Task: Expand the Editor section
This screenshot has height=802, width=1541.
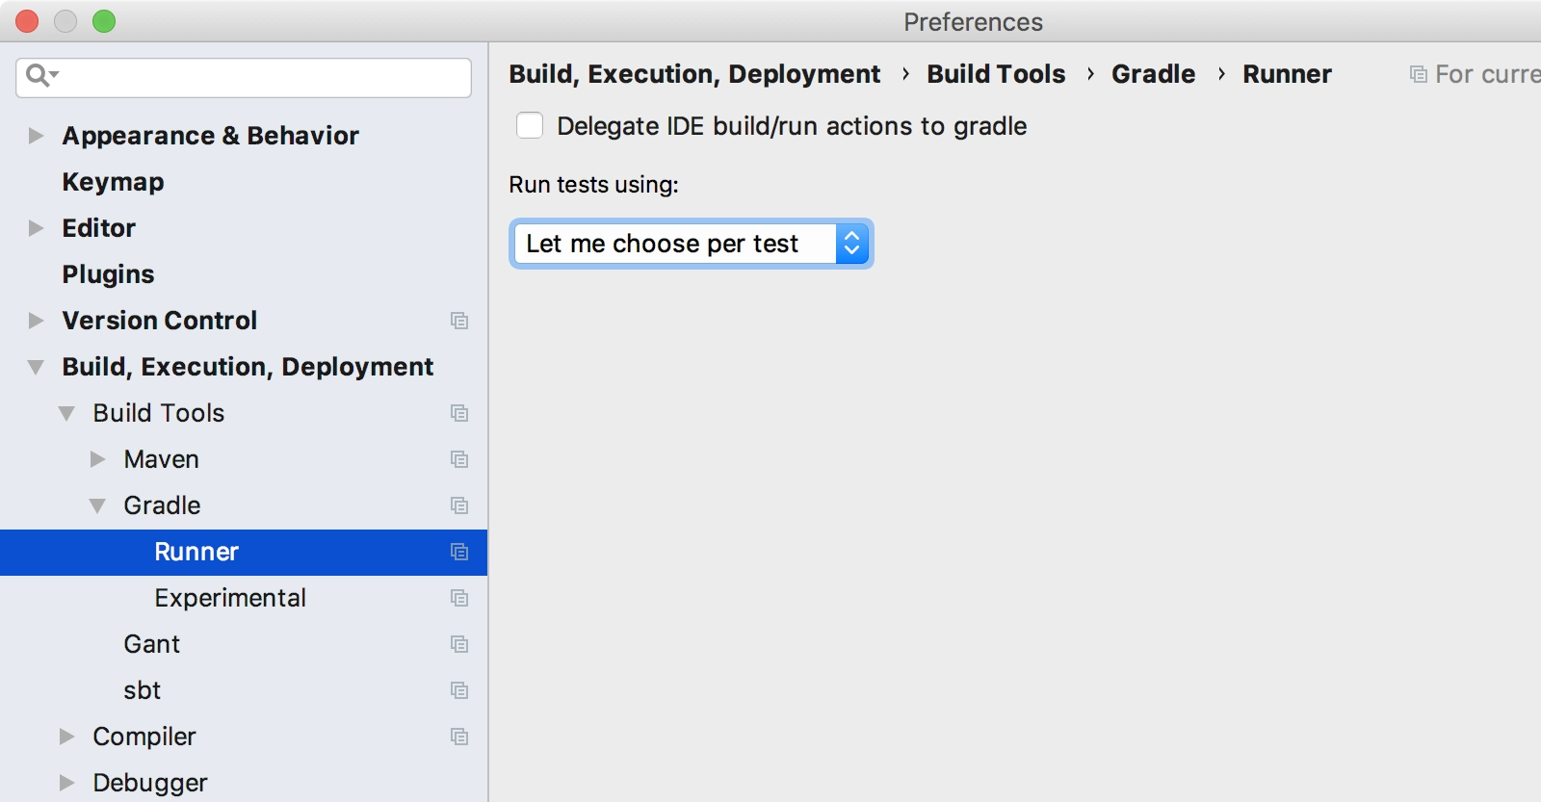Action: click(36, 228)
